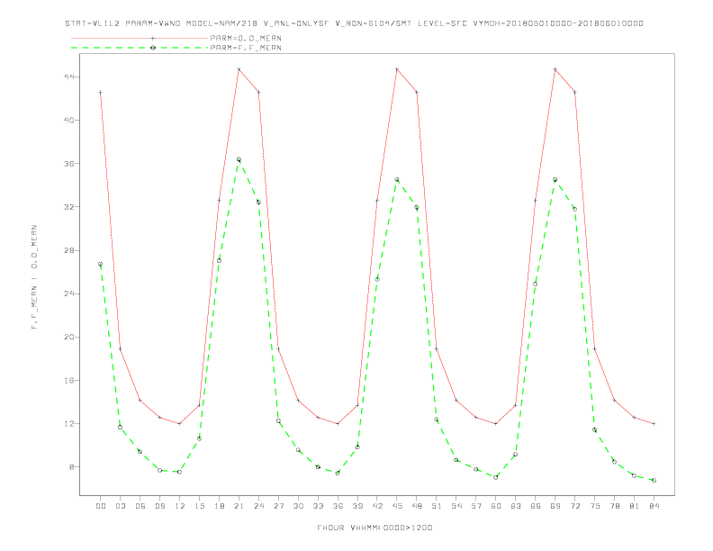The width and height of the screenshot is (713, 551).
Task: Select green forecast data point at hour 00
Action: coord(101,264)
